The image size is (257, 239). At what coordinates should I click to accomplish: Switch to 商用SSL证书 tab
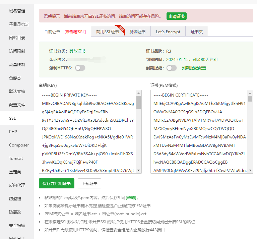coord(108,32)
